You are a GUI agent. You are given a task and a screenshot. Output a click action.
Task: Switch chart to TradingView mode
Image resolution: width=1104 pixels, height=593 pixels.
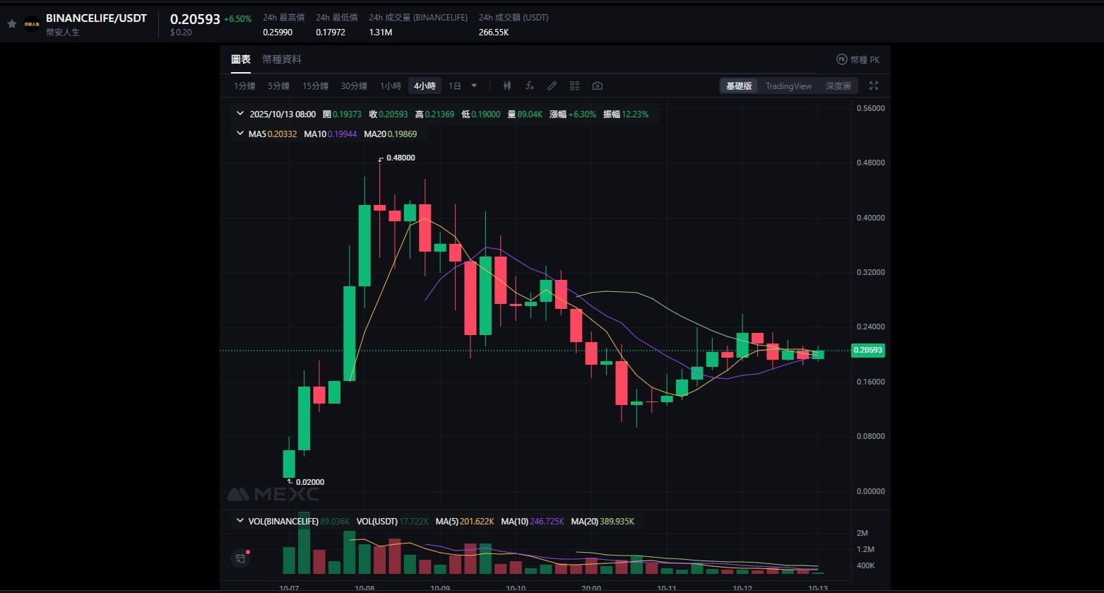click(x=788, y=86)
